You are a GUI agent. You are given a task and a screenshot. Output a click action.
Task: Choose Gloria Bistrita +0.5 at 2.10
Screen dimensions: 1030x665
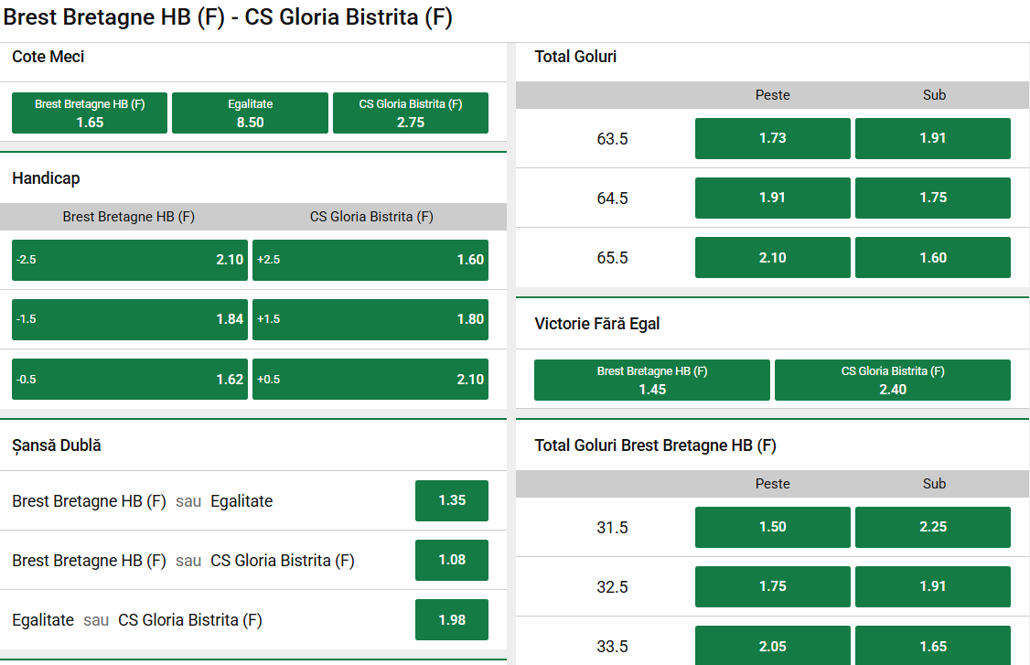click(x=370, y=379)
